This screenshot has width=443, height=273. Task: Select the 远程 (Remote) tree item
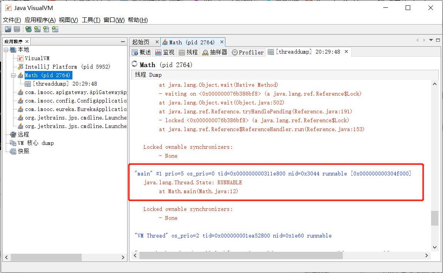pos(24,135)
